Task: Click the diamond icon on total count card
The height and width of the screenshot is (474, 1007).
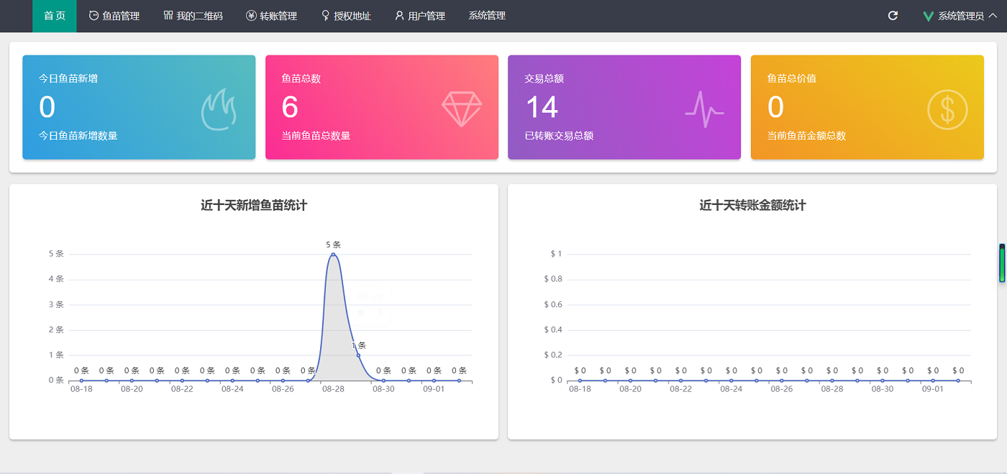Action: [462, 110]
